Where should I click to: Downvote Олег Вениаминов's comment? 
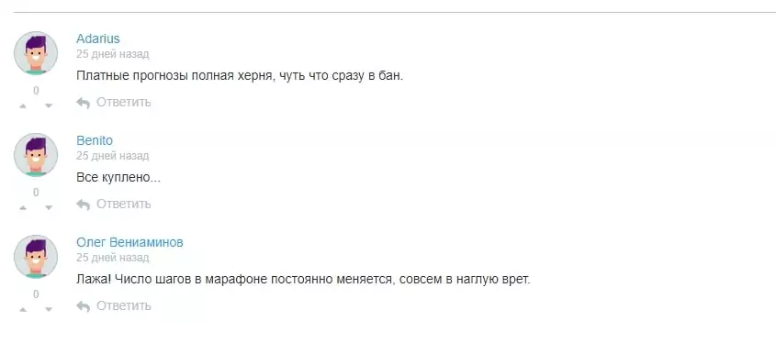click(49, 310)
